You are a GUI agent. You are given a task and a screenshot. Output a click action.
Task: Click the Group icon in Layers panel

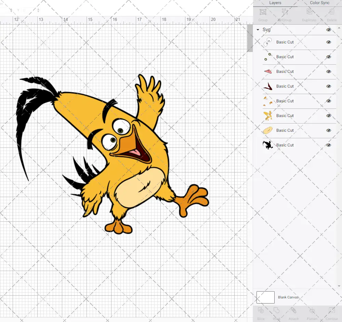pos(263,12)
